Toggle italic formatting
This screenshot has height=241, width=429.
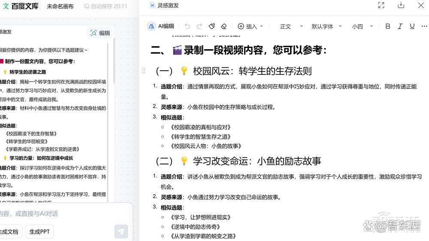coord(400,26)
